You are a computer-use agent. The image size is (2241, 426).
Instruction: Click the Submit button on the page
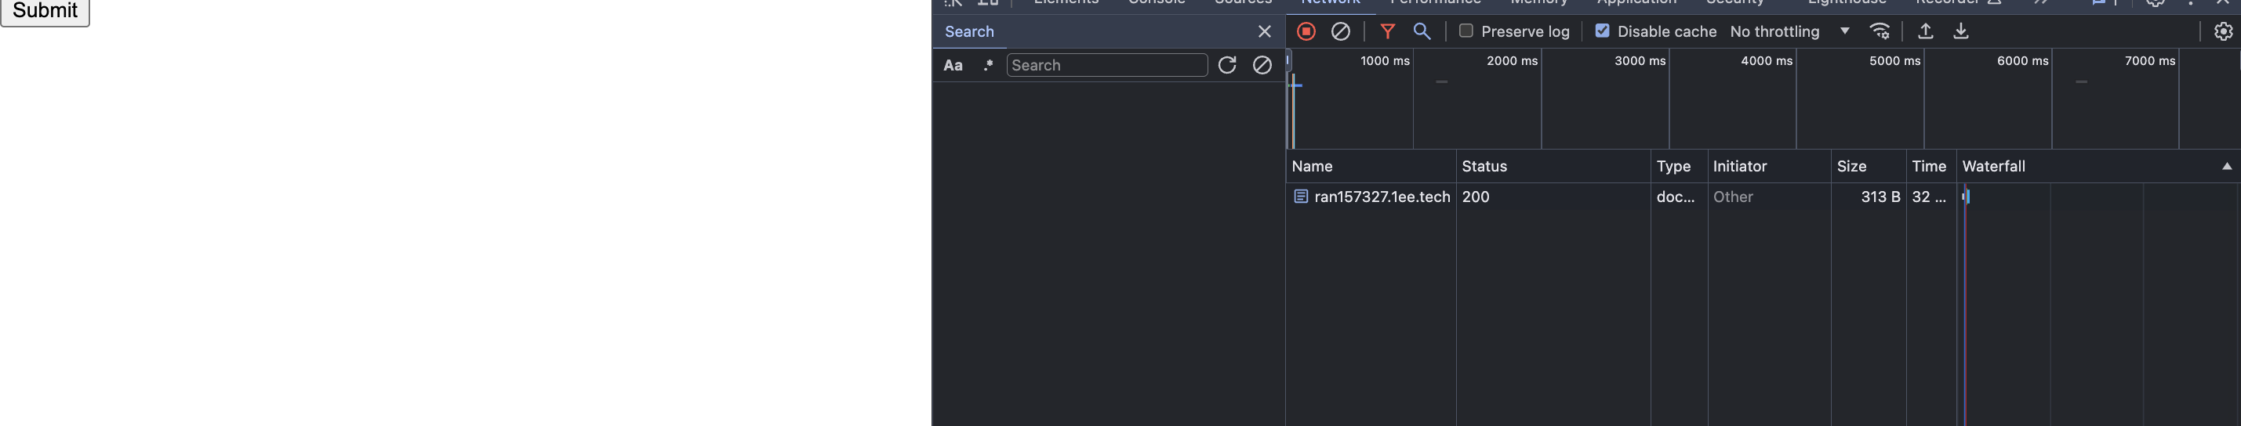tap(45, 11)
